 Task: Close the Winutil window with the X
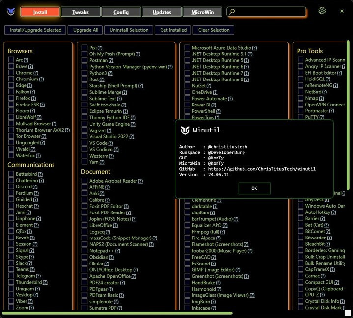click(x=342, y=11)
